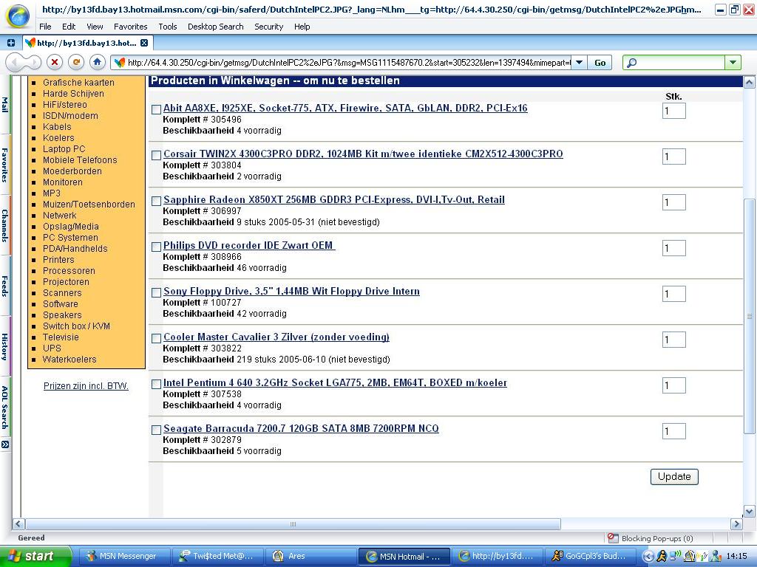
Task: Open the View menu
Action: tap(95, 27)
